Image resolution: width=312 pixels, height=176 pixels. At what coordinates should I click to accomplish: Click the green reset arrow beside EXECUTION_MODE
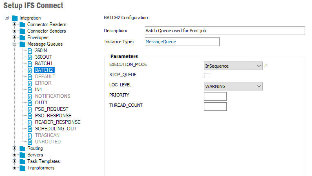point(266,66)
